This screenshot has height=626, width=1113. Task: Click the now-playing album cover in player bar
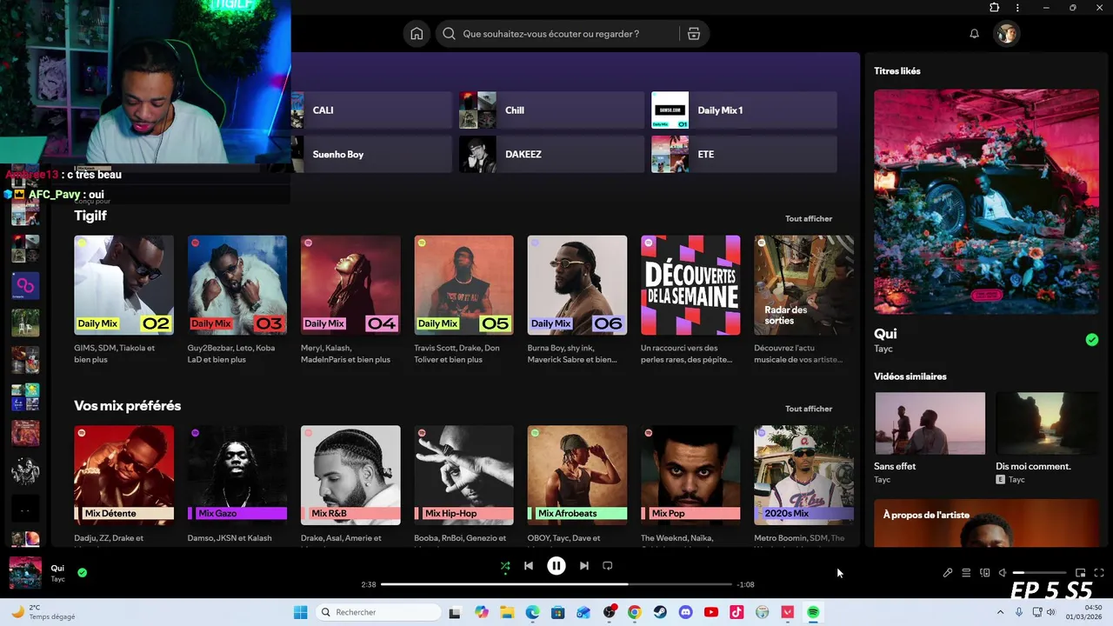[25, 573]
